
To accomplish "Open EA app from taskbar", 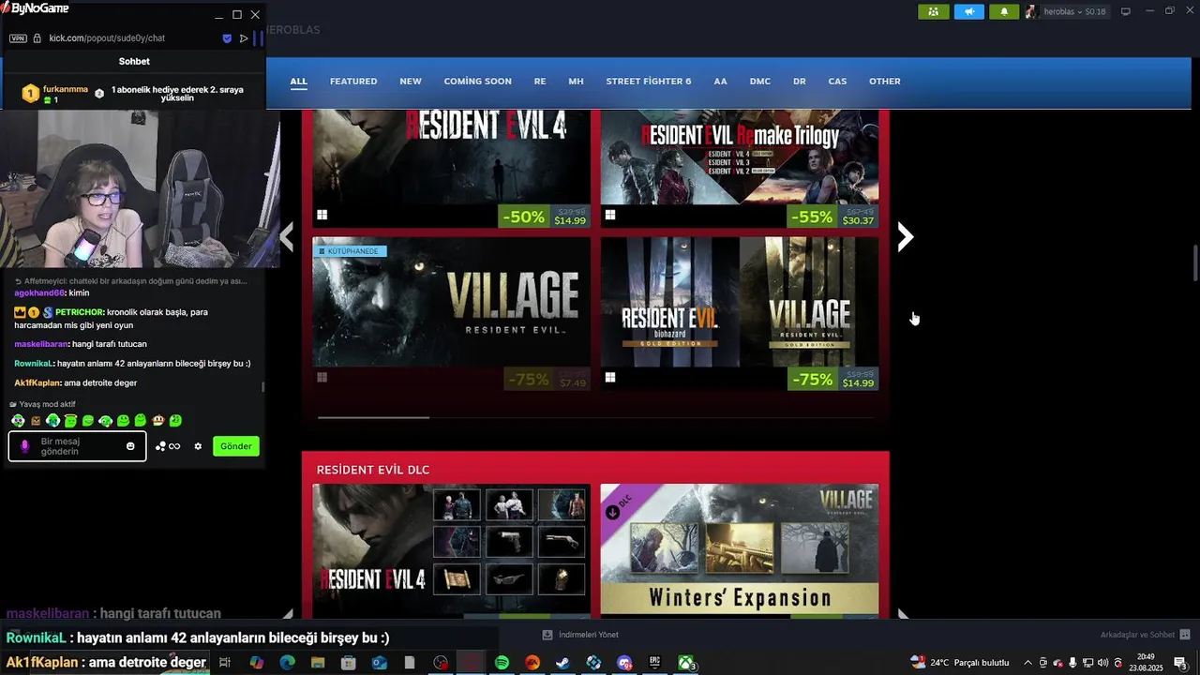I will tap(532, 663).
